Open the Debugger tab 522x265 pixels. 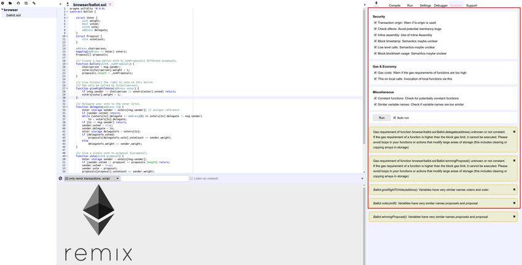click(441, 6)
